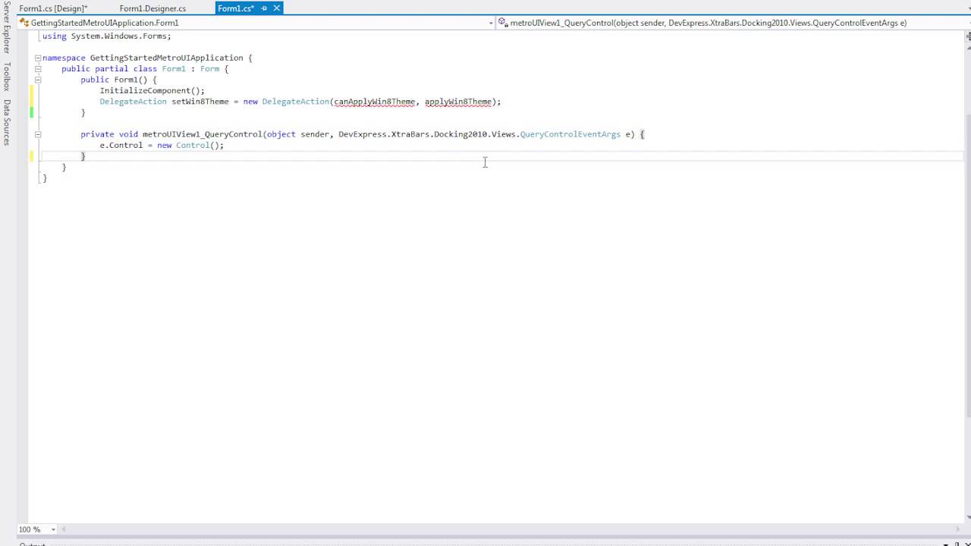Open the Data Sources side panel

coord(7,122)
